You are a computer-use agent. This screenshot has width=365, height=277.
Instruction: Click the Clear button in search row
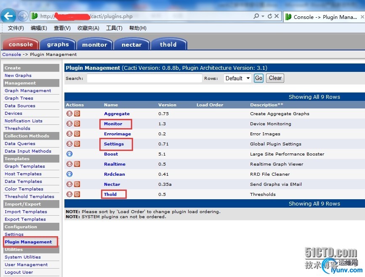tap(275, 78)
